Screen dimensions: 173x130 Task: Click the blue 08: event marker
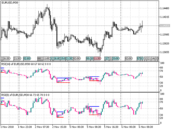tap(88, 58)
